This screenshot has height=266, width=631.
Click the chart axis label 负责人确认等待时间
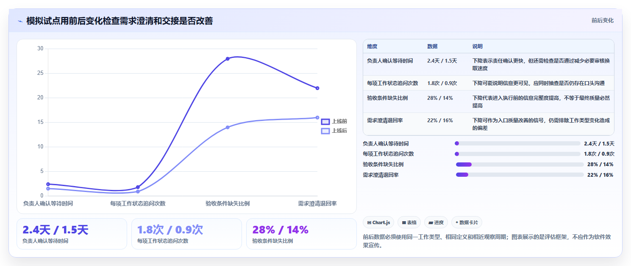pyautogui.click(x=48, y=203)
